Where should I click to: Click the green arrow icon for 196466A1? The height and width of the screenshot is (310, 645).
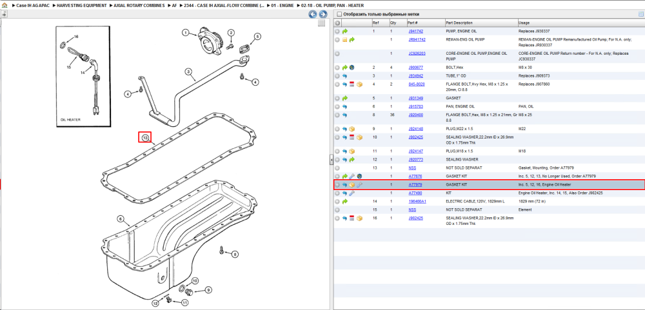(x=344, y=202)
